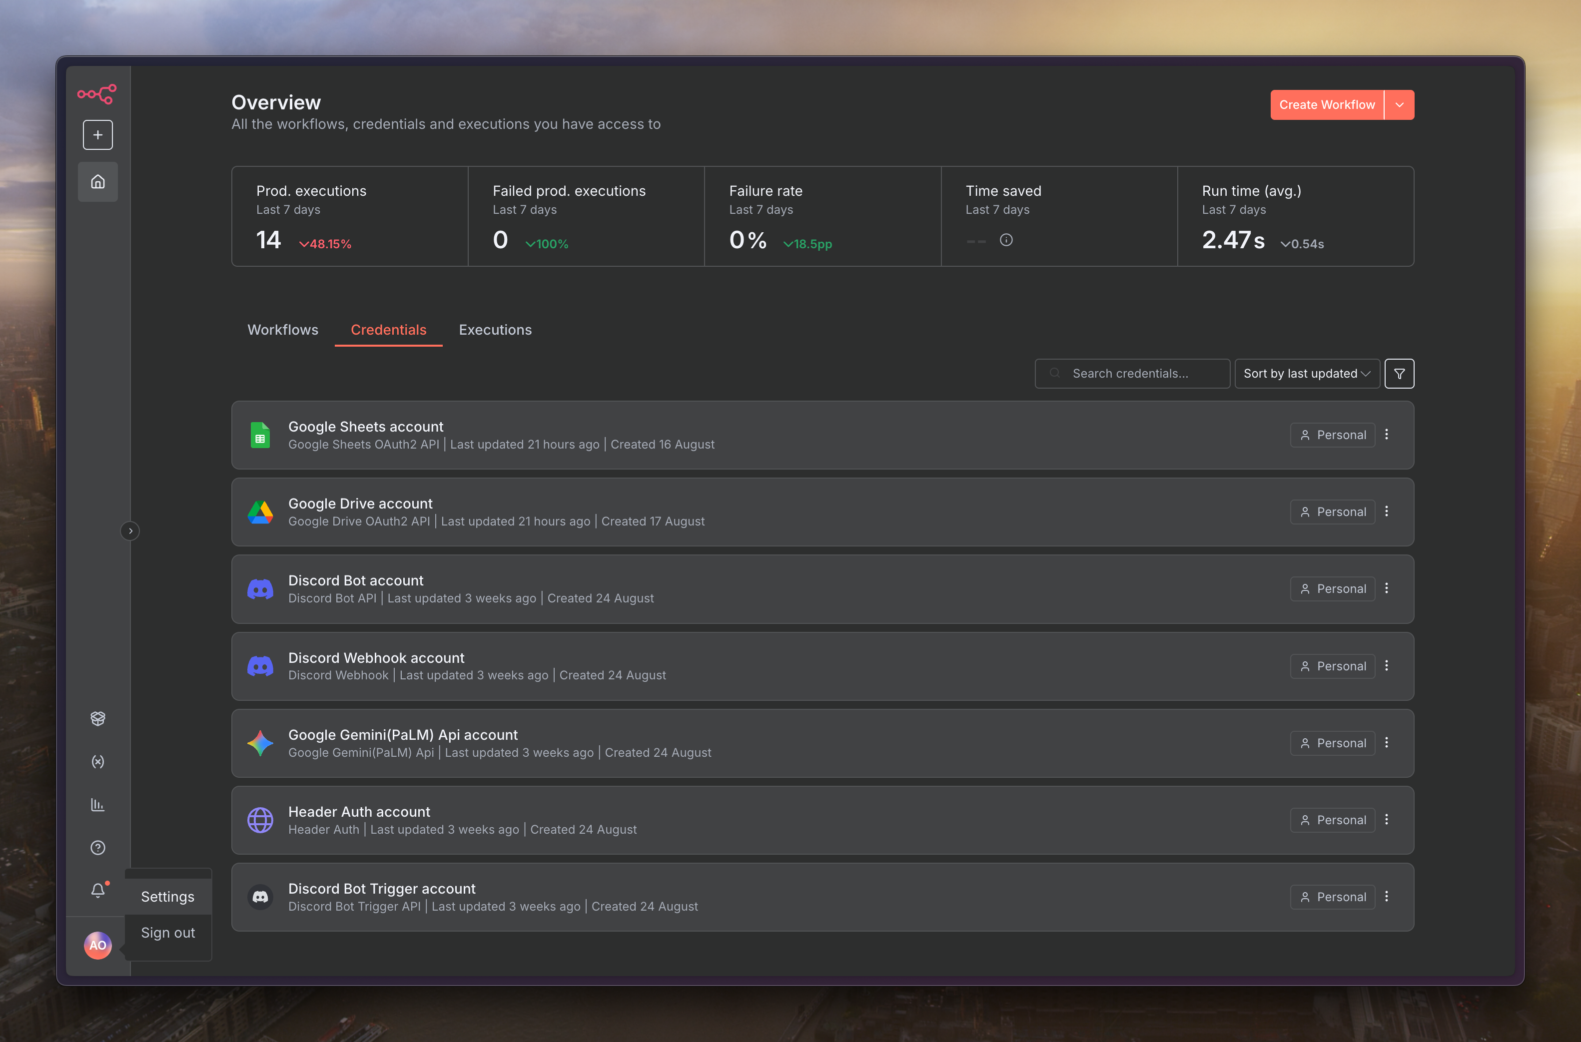This screenshot has width=1581, height=1042.
Task: Select Sign out from the user menu
Action: [167, 933]
